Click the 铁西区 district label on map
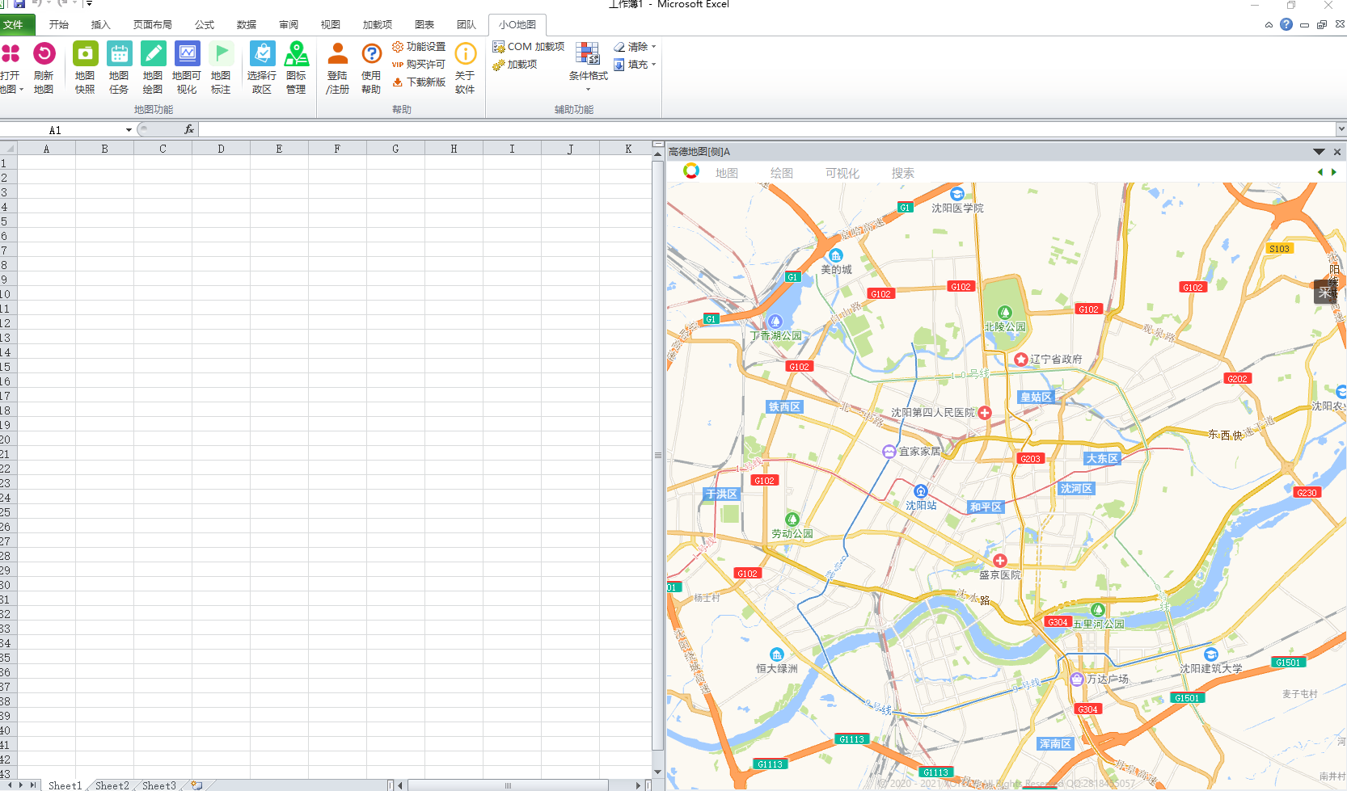The height and width of the screenshot is (791, 1347). (x=784, y=406)
